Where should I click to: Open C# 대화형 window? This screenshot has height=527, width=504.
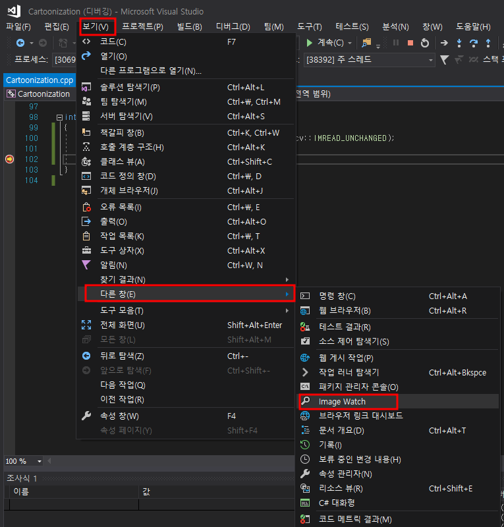point(398,503)
